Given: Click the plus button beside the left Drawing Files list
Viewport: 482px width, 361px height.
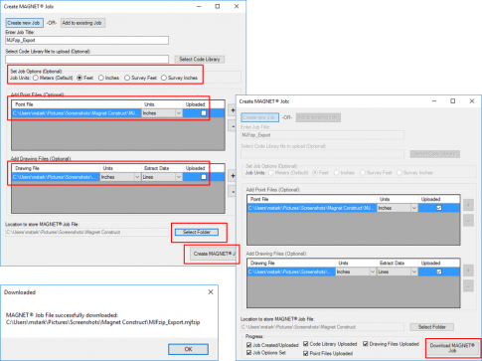Looking at the screenshot, I should pyautogui.click(x=233, y=175).
